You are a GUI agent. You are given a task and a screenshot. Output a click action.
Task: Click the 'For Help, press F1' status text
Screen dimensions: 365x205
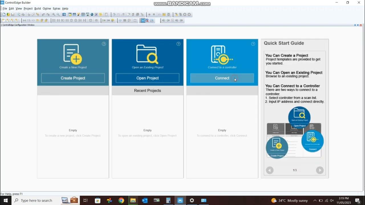tap(11, 194)
